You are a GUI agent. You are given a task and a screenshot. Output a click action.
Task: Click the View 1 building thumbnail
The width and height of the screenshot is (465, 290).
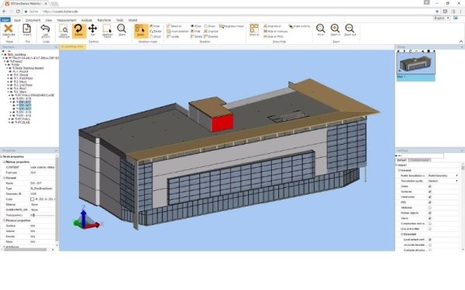pos(415,63)
